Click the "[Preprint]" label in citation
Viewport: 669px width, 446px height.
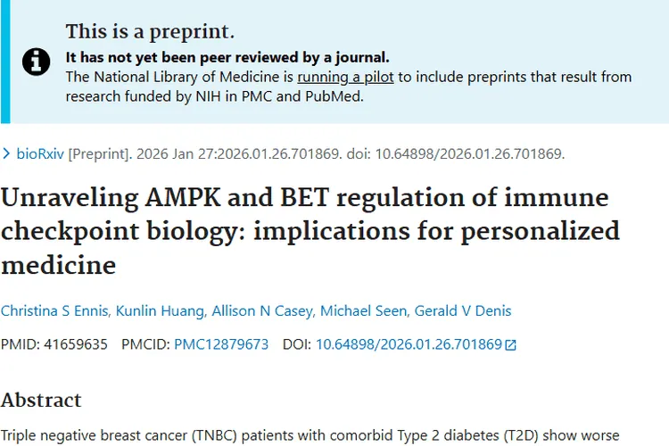(x=100, y=153)
